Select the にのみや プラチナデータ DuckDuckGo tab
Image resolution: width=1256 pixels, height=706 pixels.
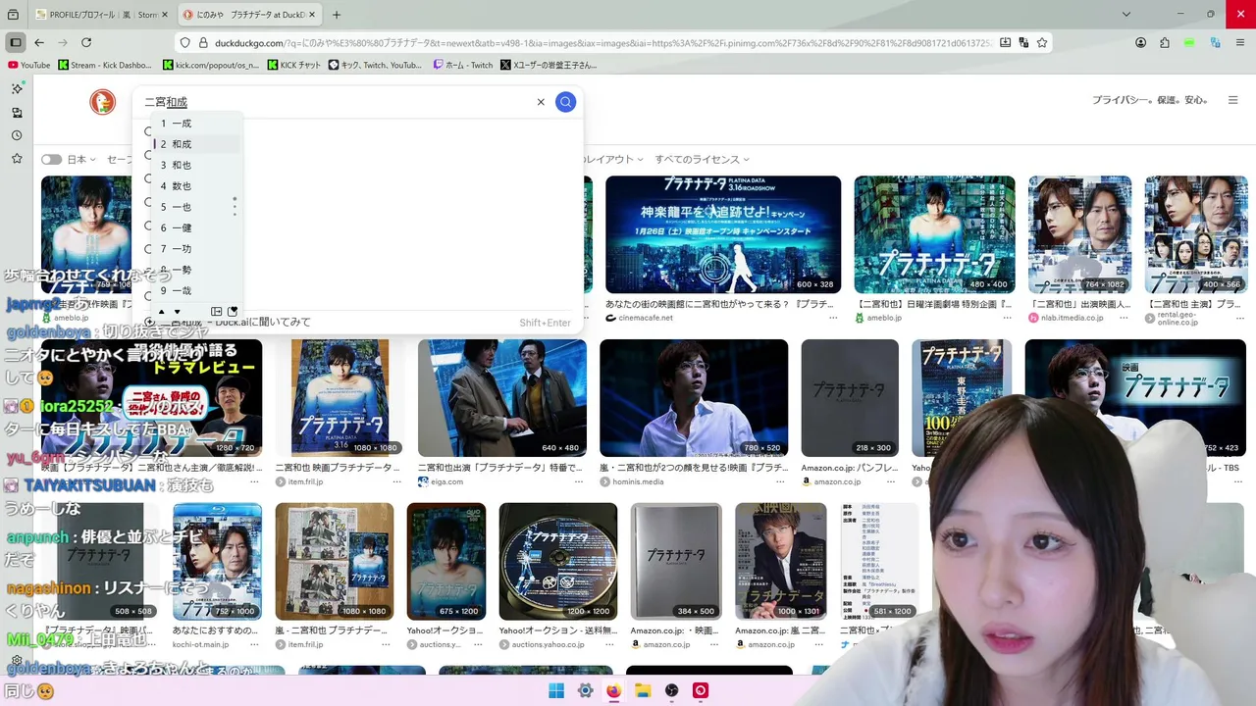point(248,15)
